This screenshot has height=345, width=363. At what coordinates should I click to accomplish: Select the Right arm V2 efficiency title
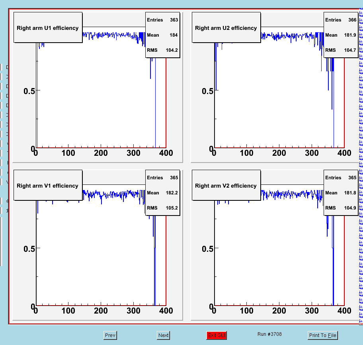226,186
